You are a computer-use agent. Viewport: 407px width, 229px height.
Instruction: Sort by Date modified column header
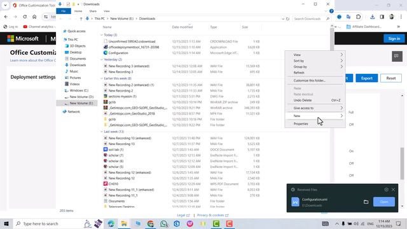(183, 27)
